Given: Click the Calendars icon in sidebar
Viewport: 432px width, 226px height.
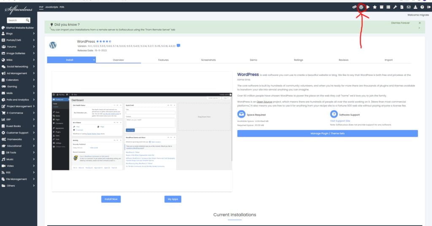Looking at the screenshot, I should pos(3,80).
